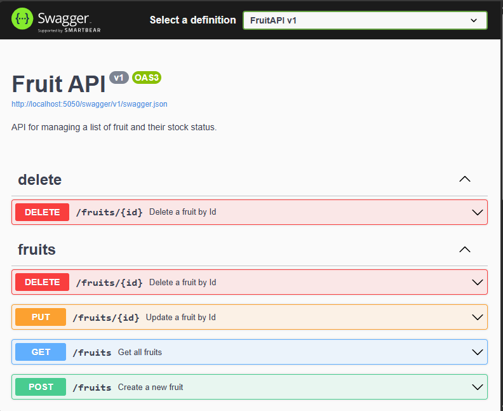Image resolution: width=503 pixels, height=411 pixels.
Task: Expand DELETE operation arrow in fruits section
Action: click(x=478, y=282)
